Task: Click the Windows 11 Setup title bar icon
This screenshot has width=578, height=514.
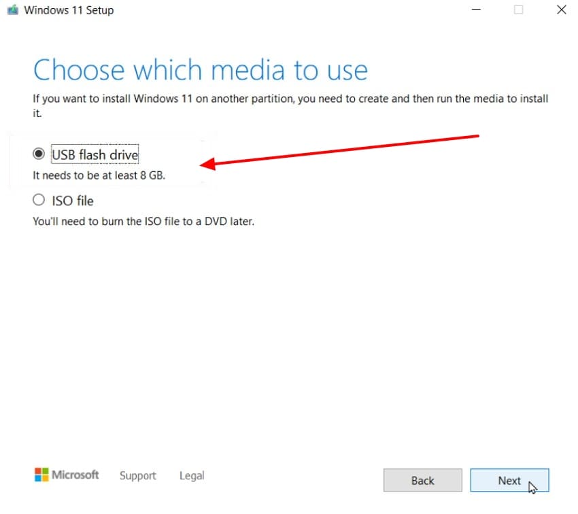Action: click(13, 10)
